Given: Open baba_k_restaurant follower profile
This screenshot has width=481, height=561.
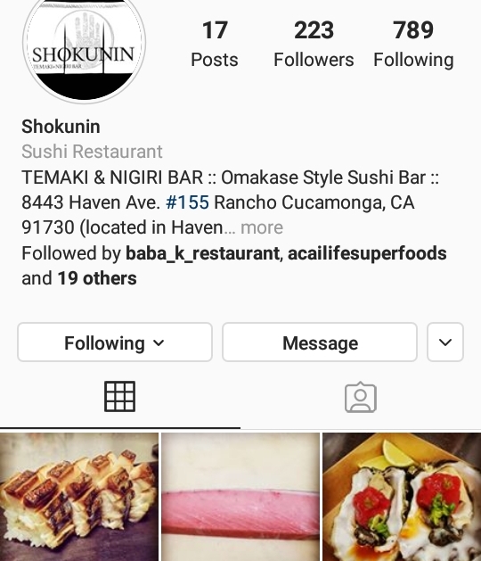Looking at the screenshot, I should pos(202,253).
